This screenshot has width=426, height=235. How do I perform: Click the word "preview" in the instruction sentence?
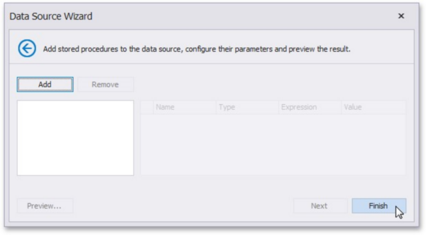coord(302,49)
